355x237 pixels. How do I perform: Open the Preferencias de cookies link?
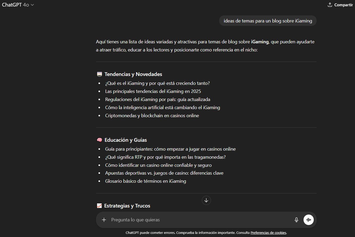point(268,233)
